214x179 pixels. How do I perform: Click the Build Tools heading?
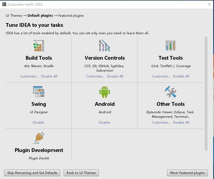(39, 58)
